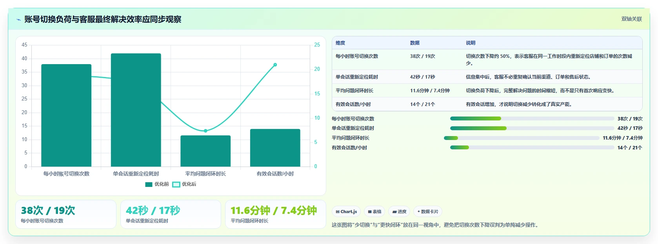Open the 42秒 / 17秒 stat card
The height and width of the screenshot is (244, 658).
171,214
